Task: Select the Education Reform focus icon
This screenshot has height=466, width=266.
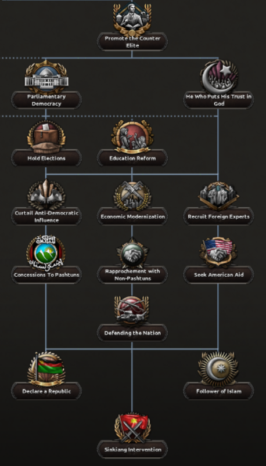Action: [x=132, y=136]
